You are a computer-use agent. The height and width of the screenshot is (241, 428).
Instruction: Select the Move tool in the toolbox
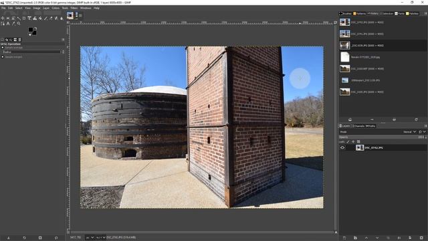tap(3, 18)
